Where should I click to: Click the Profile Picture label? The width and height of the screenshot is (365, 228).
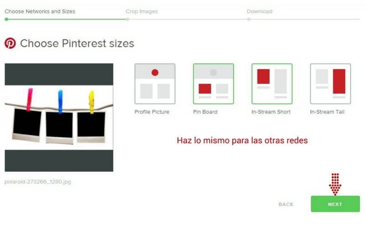click(151, 112)
